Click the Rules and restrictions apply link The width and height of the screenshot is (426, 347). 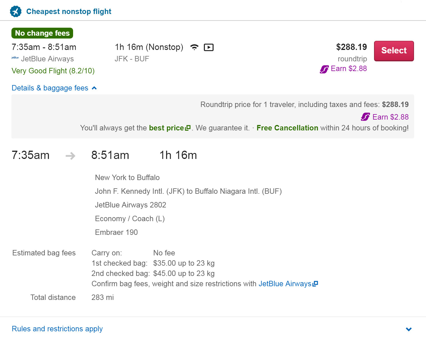point(57,329)
